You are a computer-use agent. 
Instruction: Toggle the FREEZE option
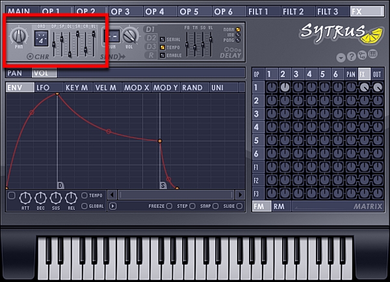pyautogui.click(x=169, y=206)
